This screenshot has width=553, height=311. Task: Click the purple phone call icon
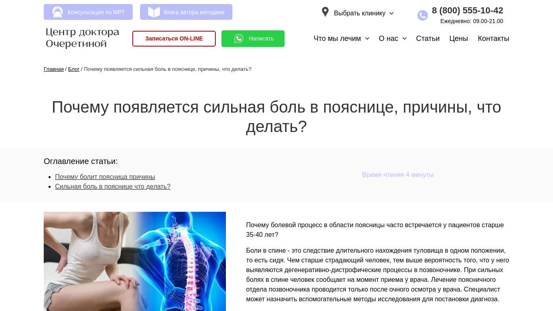coord(423,15)
